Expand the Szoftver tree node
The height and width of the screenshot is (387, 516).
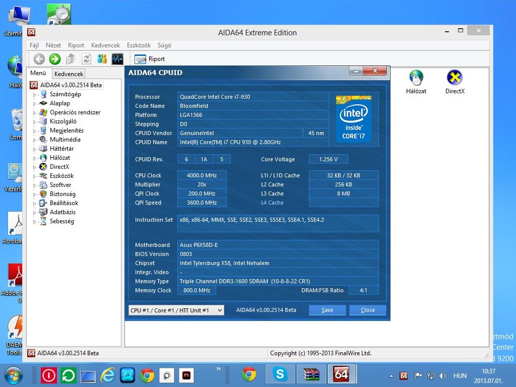(34, 185)
